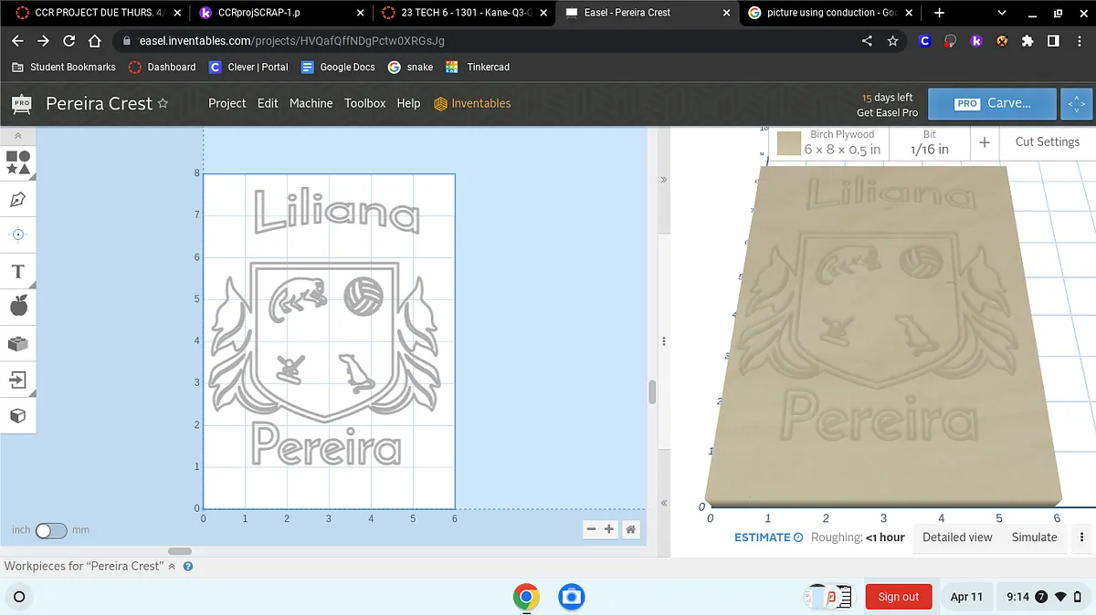Open the Apps brick icon

point(18,343)
